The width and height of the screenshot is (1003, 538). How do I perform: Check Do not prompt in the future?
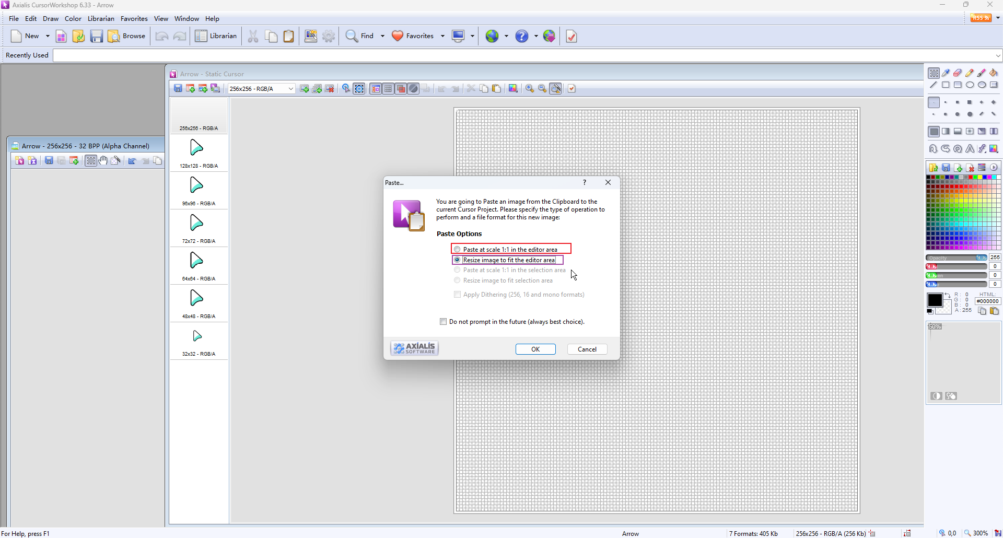(444, 322)
